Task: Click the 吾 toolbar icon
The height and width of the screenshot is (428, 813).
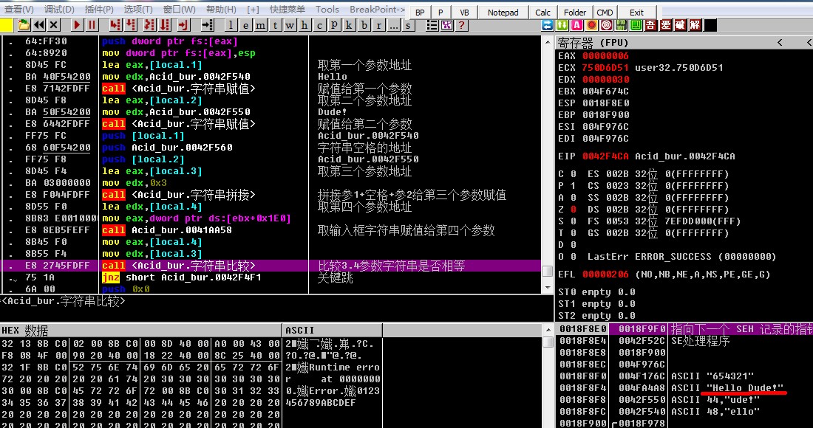Action: (650, 25)
